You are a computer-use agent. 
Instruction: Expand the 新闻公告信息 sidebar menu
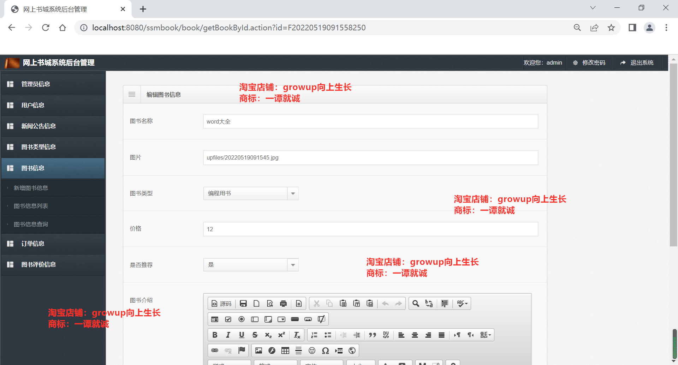click(53, 126)
